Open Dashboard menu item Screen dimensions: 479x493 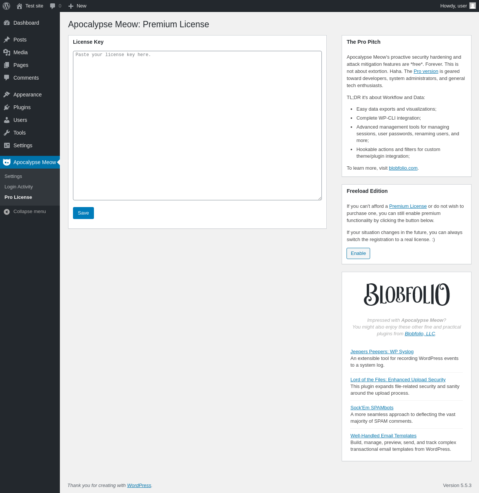click(x=26, y=23)
